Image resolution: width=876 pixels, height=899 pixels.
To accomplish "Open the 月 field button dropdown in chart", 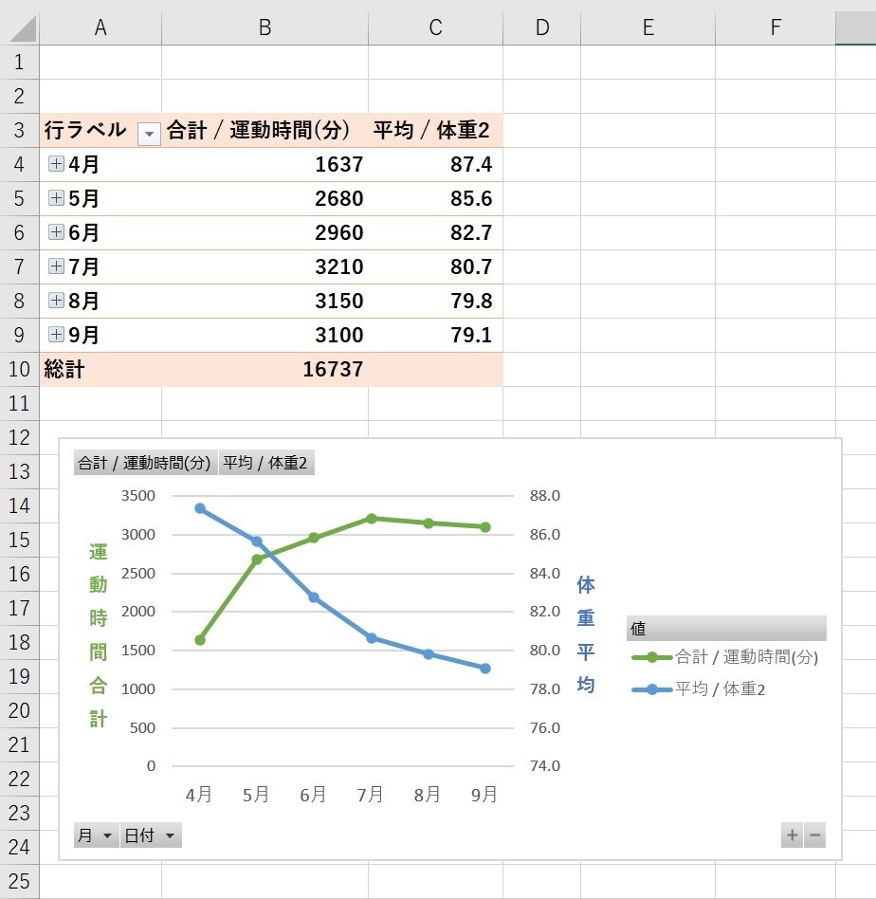I will 96,835.
